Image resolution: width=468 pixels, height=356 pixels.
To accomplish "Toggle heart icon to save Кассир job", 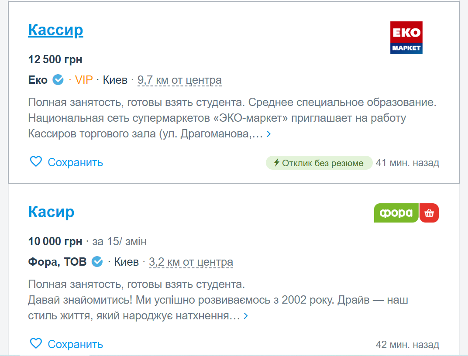I will [x=36, y=161].
